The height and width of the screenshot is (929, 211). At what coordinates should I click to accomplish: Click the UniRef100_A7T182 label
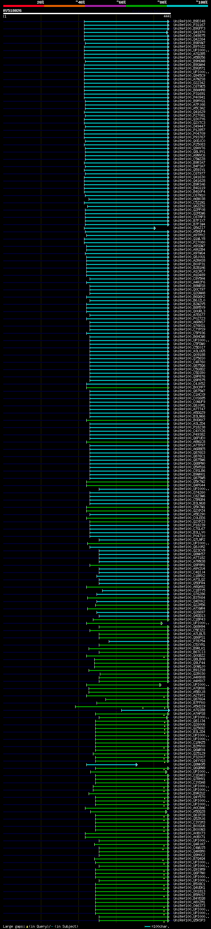[189, 558]
